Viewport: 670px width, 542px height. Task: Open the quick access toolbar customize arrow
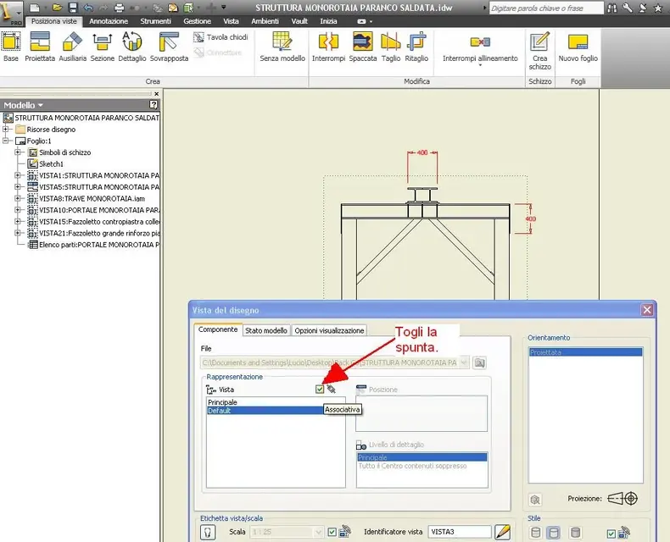[x=224, y=8]
